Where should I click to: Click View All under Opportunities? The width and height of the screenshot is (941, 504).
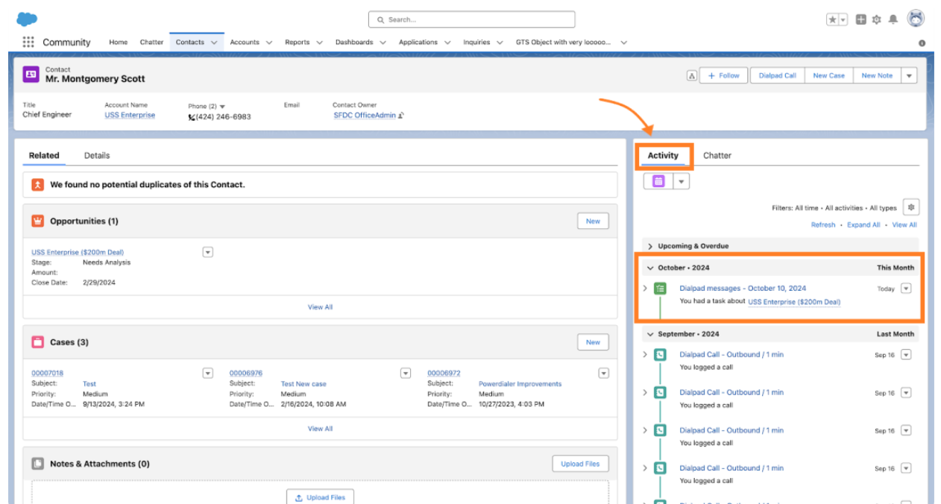(320, 307)
